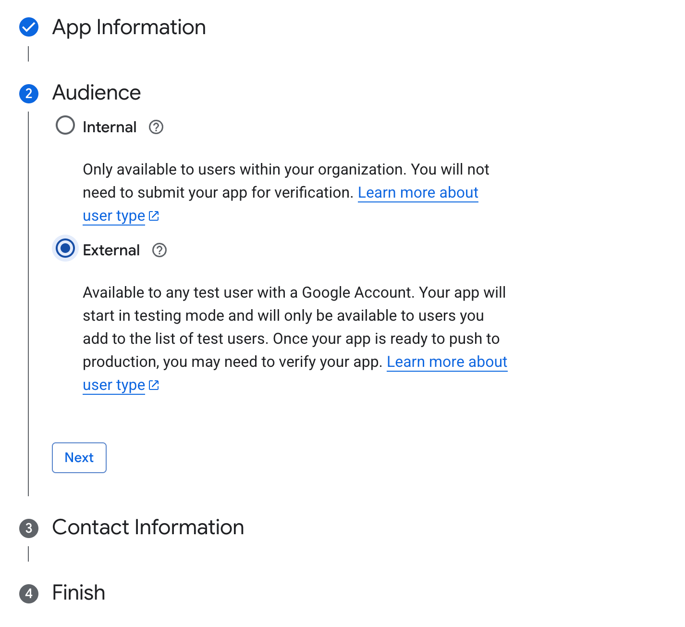The width and height of the screenshot is (685, 627).
Task: Click the External option label
Action: [x=111, y=251]
